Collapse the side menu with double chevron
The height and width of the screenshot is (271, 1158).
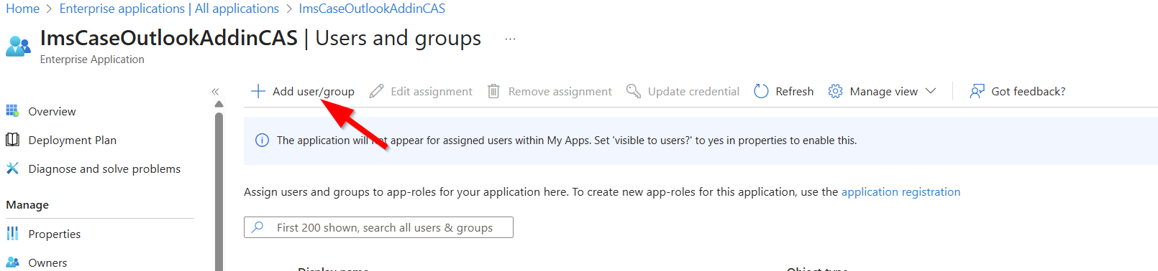click(x=215, y=92)
